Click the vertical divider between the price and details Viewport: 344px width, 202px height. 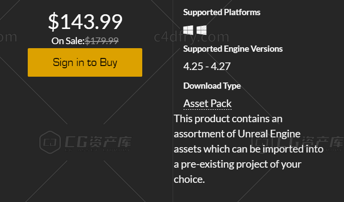pyautogui.click(x=173, y=101)
